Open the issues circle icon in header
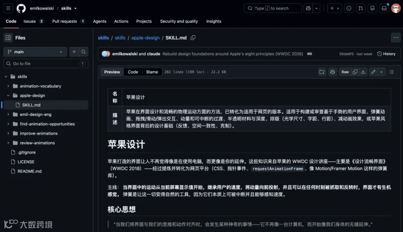403x232 pixels. (x=349, y=8)
